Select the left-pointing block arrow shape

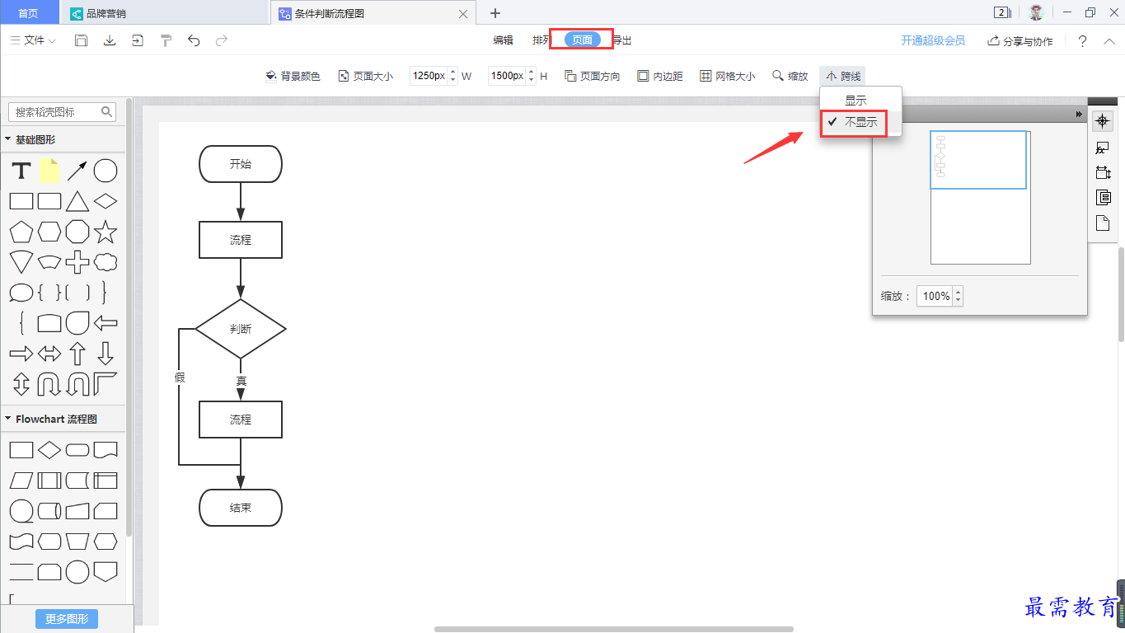[105, 323]
